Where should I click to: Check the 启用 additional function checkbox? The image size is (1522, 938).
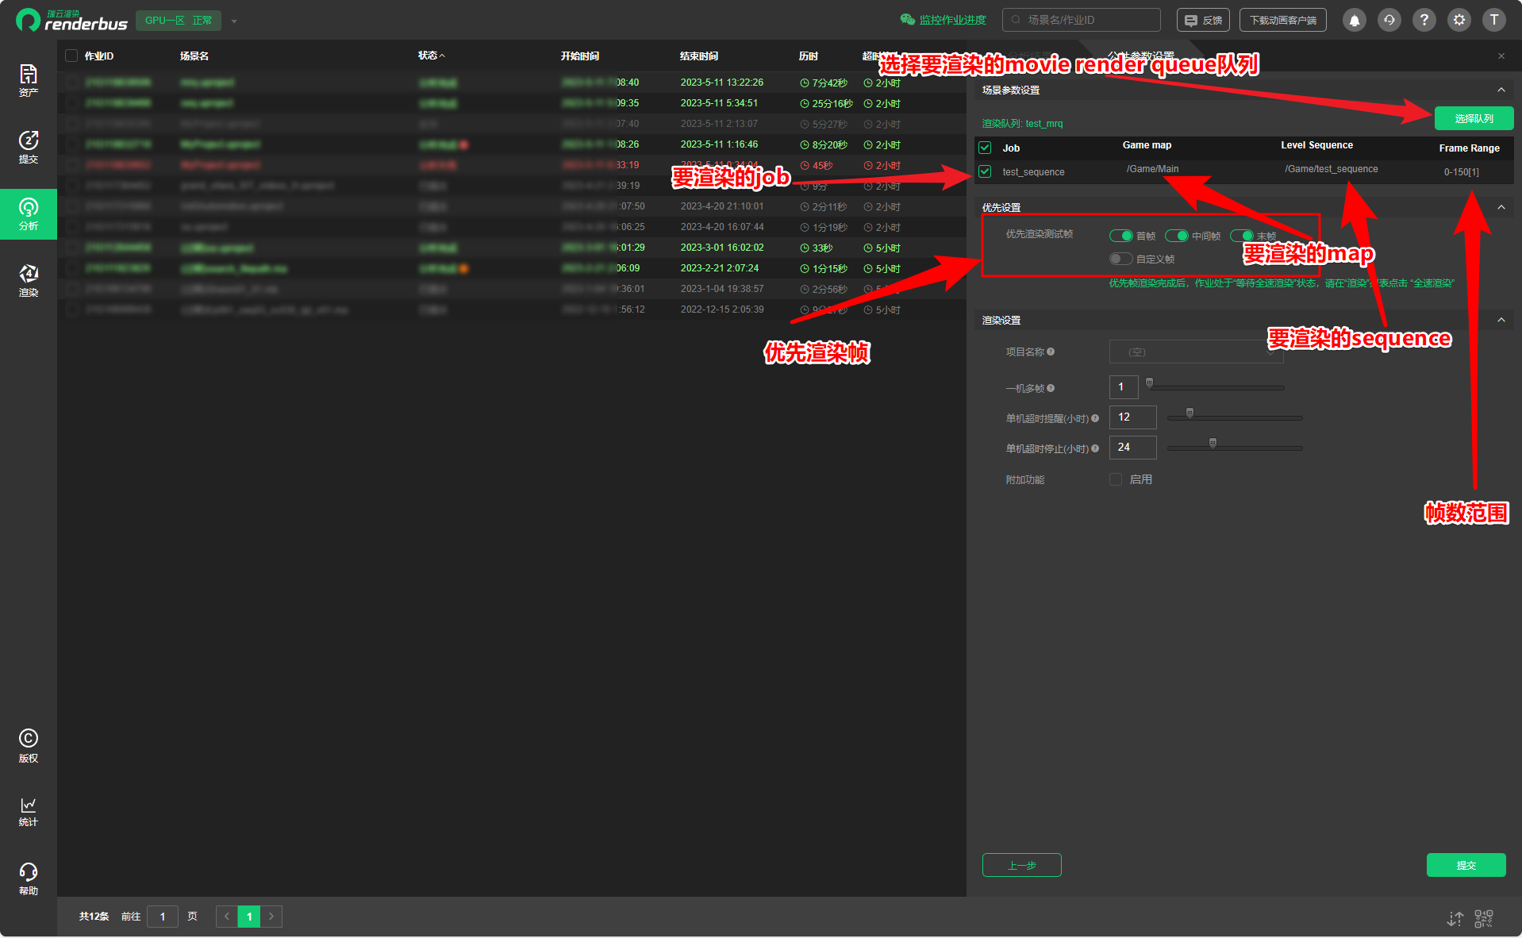[1116, 479]
